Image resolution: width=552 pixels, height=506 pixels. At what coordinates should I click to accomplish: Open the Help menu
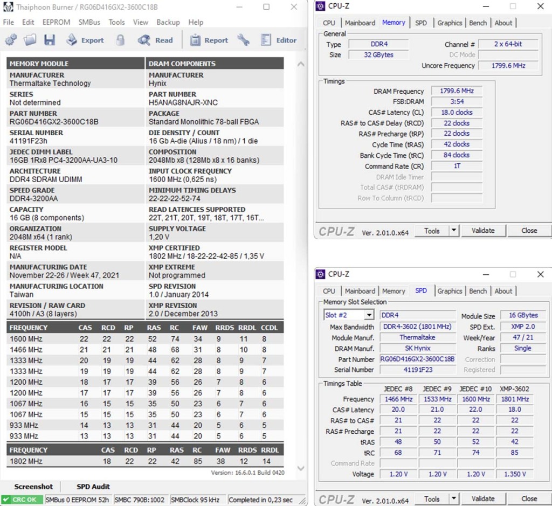coord(196,22)
